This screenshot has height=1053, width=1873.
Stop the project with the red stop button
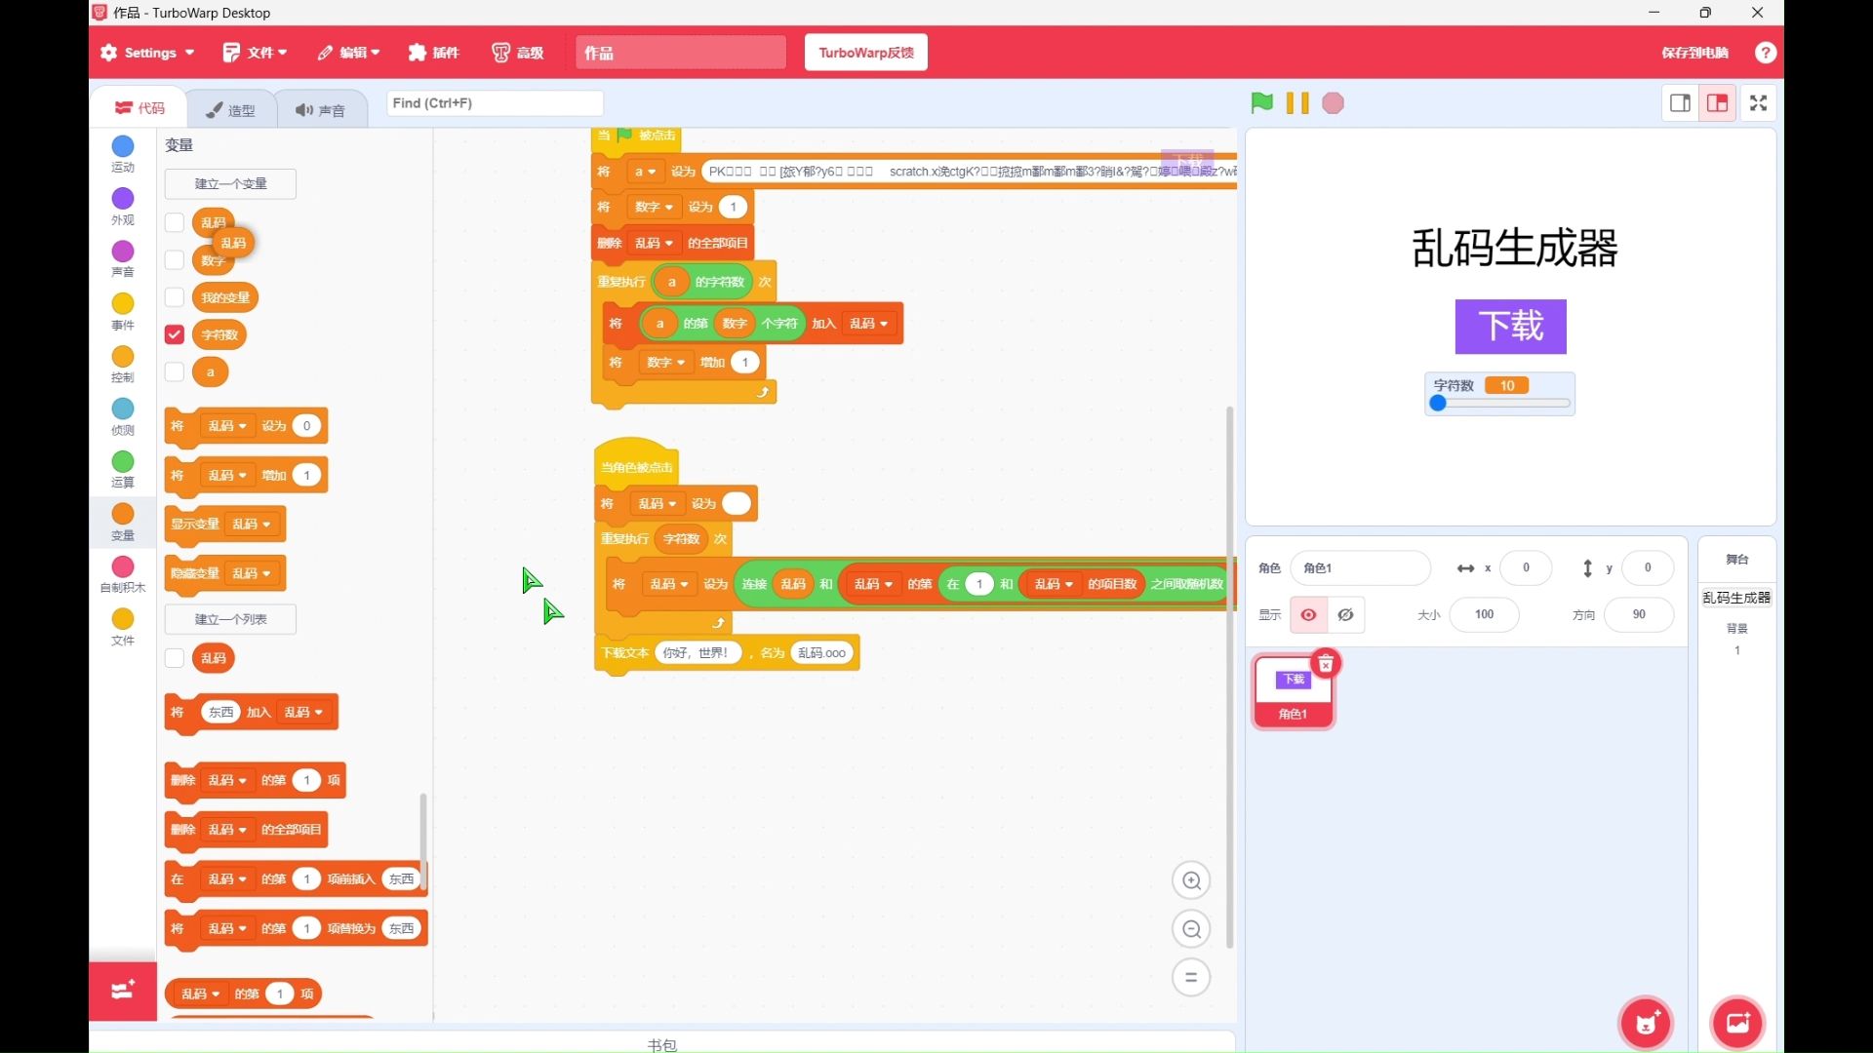click(1333, 102)
